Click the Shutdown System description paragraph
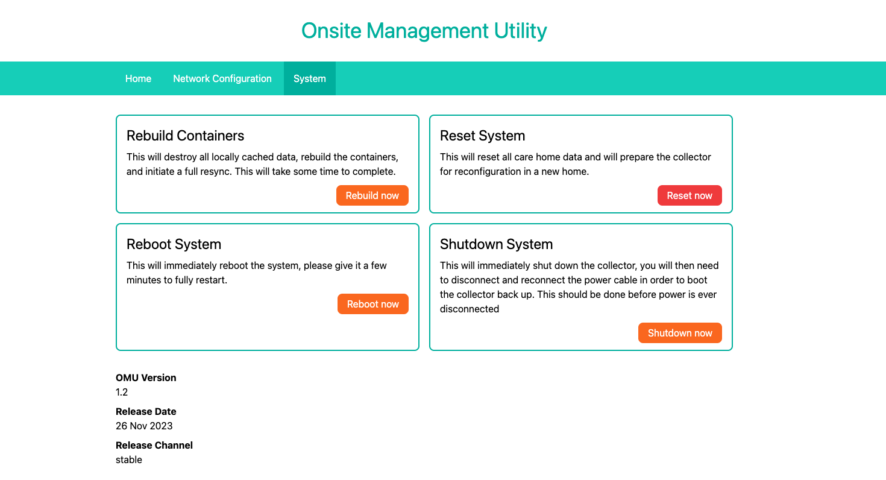This screenshot has height=480, width=886. (x=579, y=287)
